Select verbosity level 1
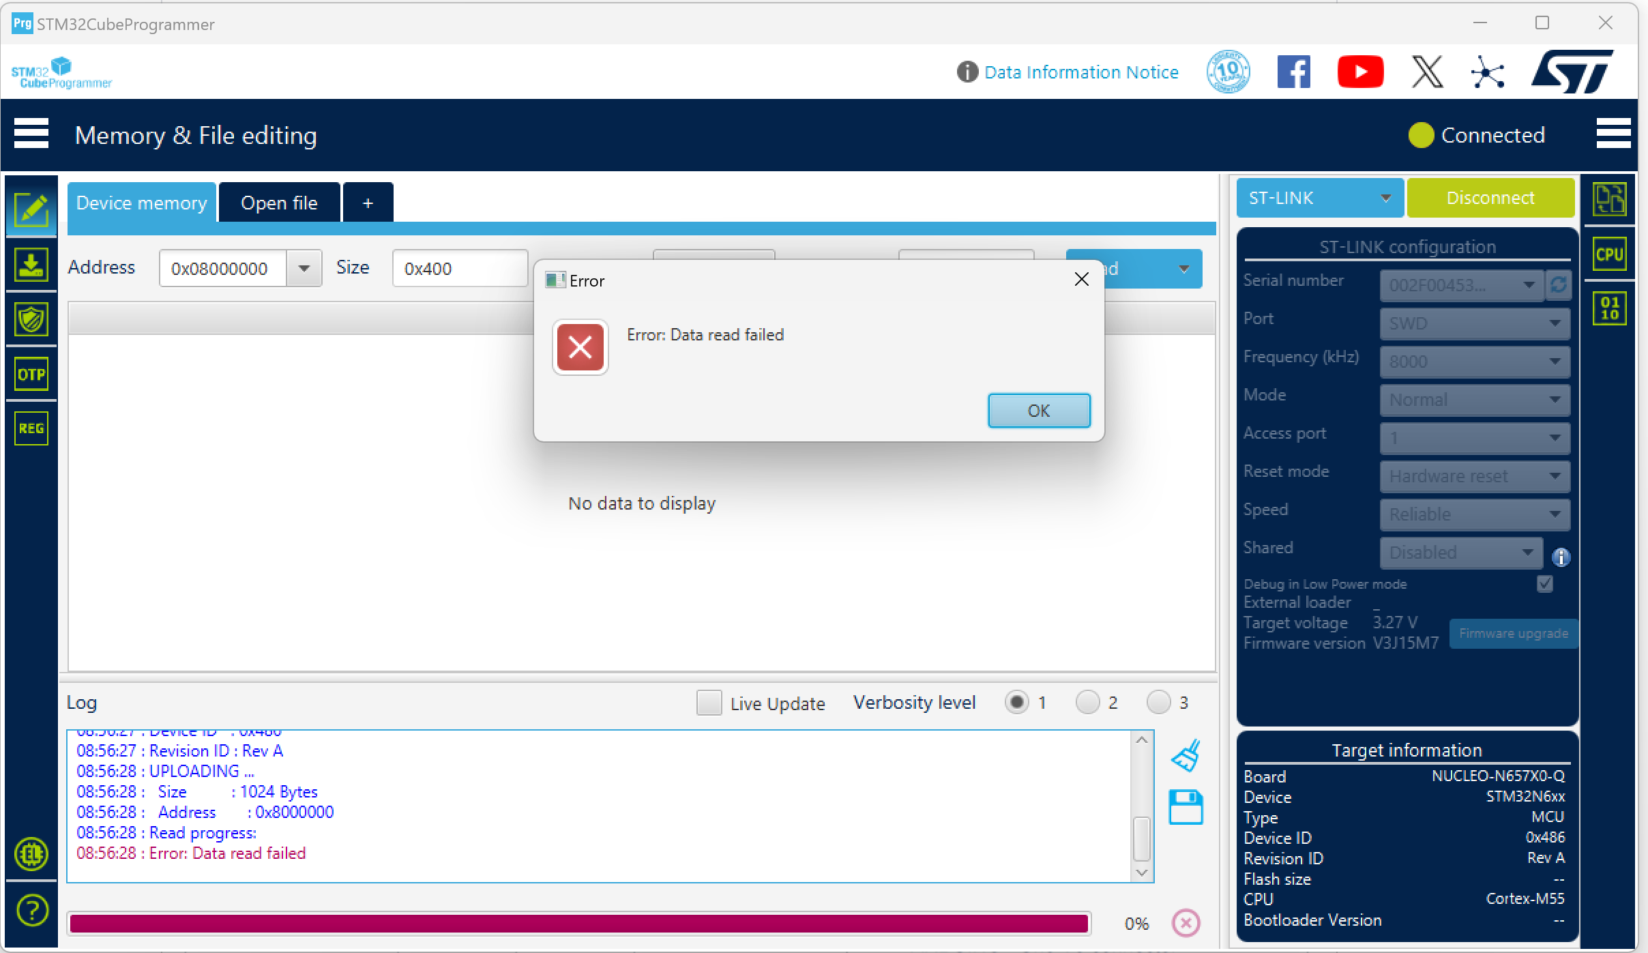 [1016, 702]
